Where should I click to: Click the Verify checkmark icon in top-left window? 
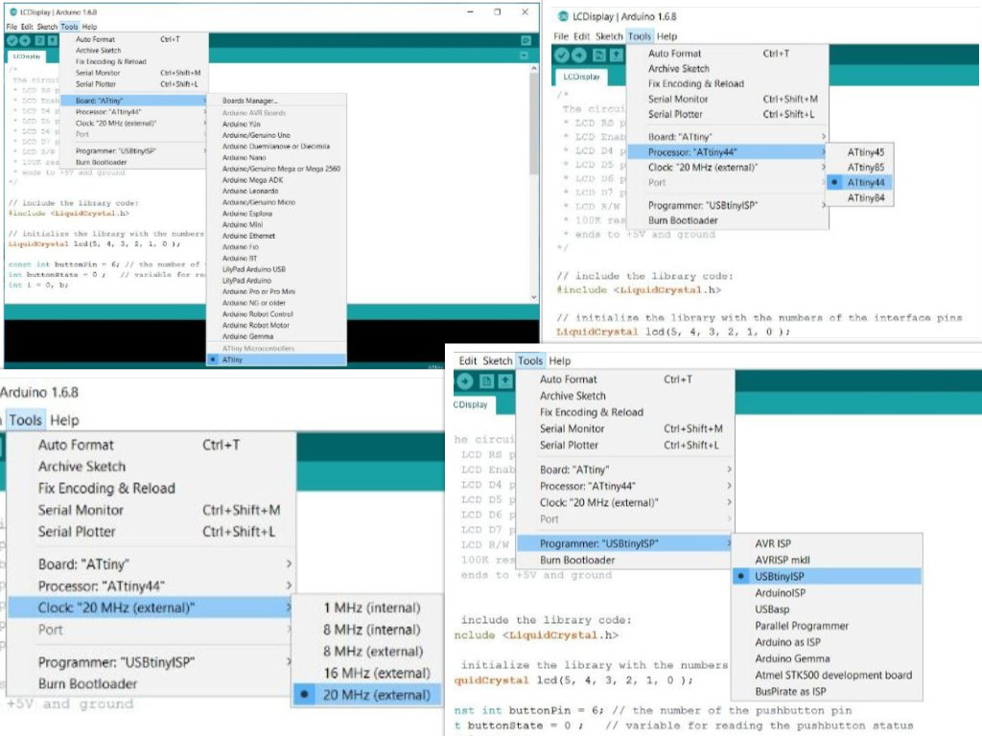(12, 40)
